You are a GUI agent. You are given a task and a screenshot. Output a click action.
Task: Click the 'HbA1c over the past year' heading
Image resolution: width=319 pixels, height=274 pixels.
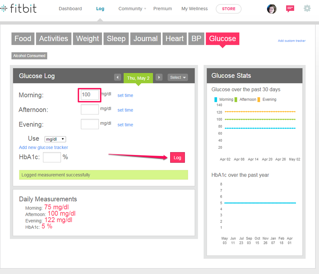tap(240, 175)
